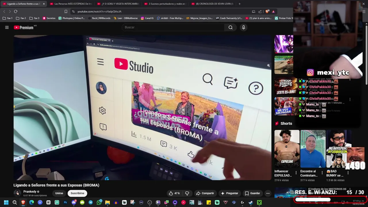The width and height of the screenshot is (368, 207).
Task: Open the 'BAD BUNNY se...' short thumbnail
Action: point(339,149)
